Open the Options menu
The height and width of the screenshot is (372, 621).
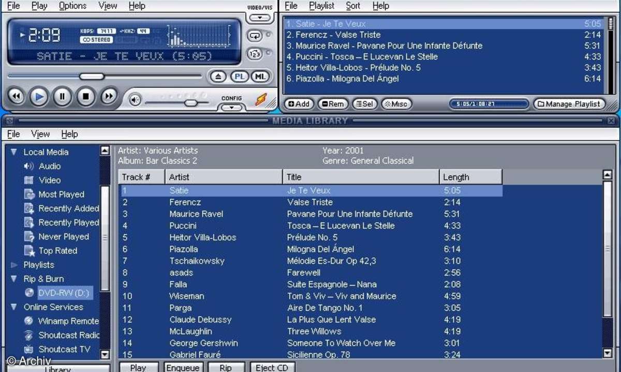pyautogui.click(x=72, y=6)
